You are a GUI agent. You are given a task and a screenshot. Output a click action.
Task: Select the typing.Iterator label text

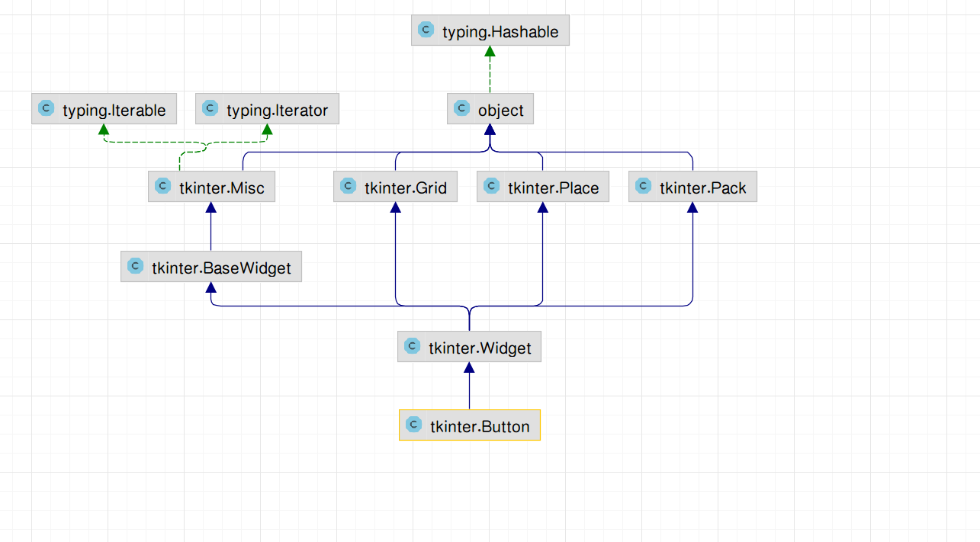(x=277, y=111)
